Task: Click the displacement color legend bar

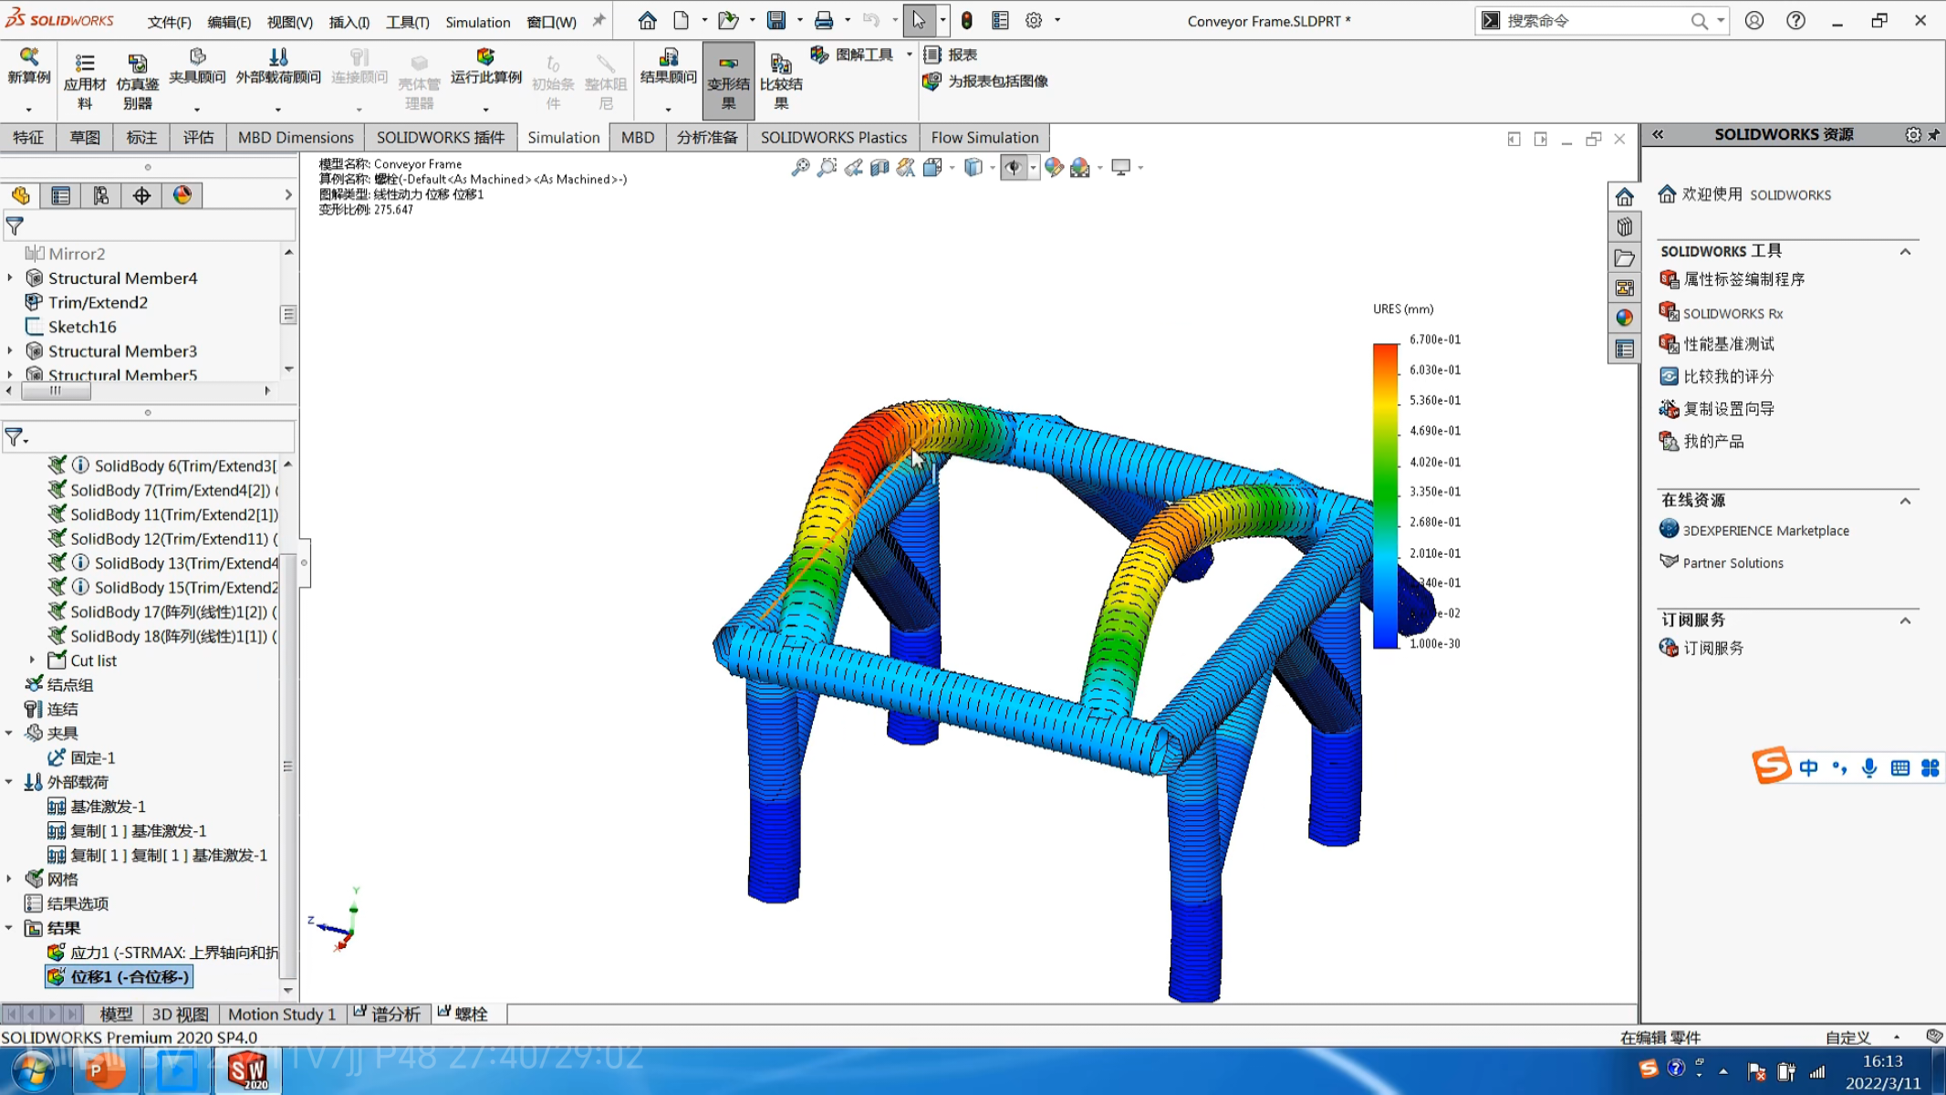Action: point(1386,495)
